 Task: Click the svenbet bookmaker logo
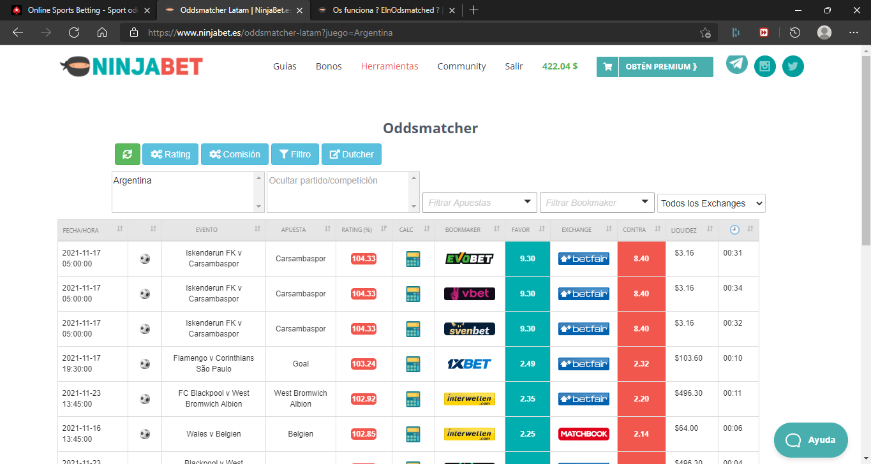coord(470,329)
